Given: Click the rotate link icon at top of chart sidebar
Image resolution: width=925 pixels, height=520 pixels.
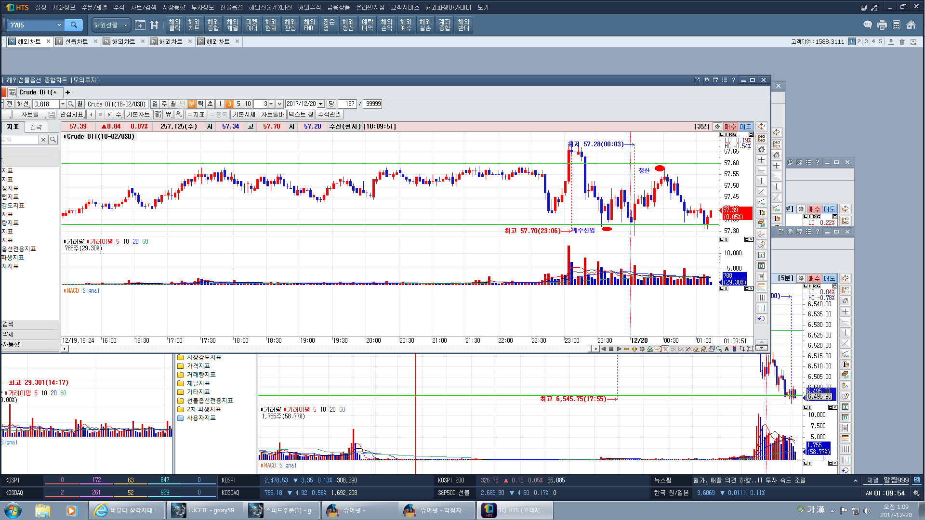Looking at the screenshot, I should click(761, 127).
